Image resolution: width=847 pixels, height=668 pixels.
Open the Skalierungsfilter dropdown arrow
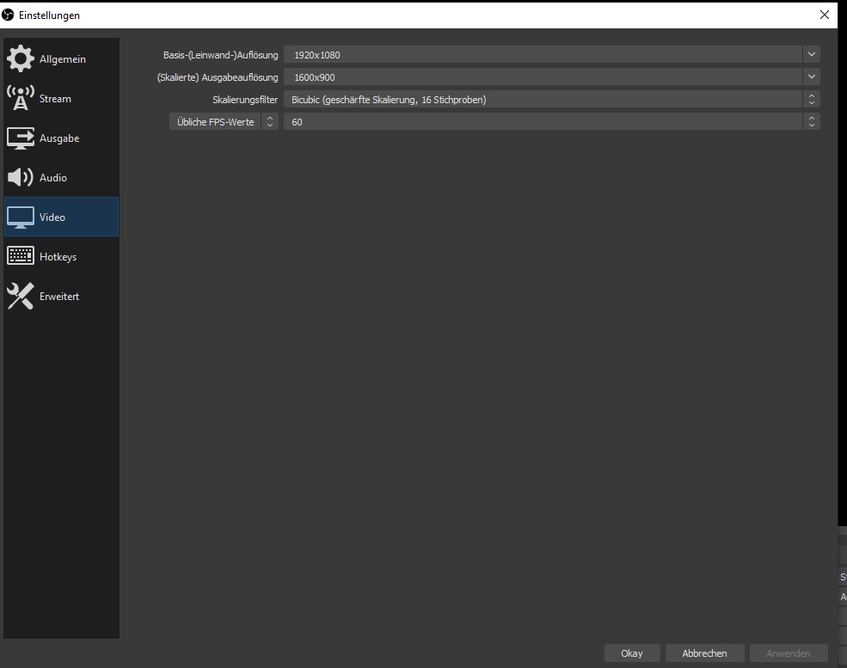[811, 100]
